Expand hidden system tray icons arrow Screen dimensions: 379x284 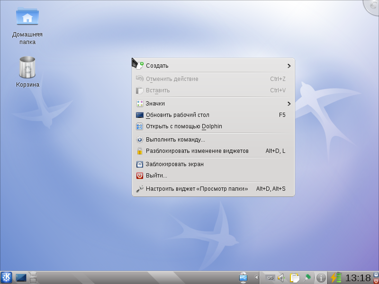click(256, 277)
